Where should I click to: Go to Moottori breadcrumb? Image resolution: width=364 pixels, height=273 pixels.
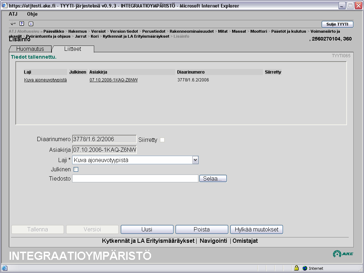click(259, 31)
